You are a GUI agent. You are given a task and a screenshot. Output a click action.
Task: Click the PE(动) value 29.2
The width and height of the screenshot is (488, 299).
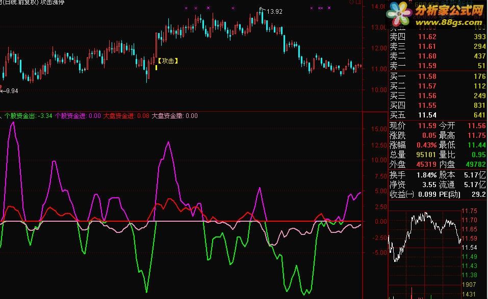479,194
